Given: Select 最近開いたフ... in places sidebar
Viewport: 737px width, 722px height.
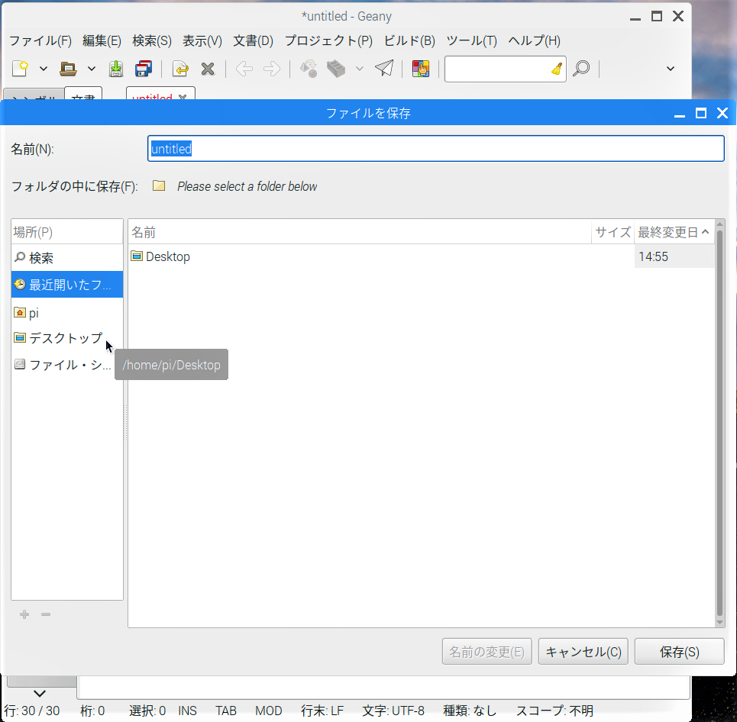Looking at the screenshot, I should [x=66, y=285].
